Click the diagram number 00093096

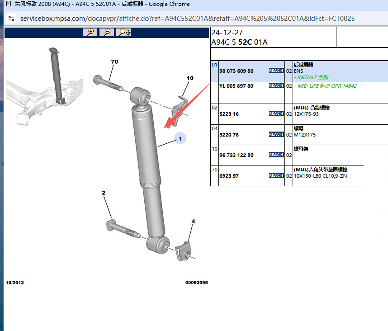click(x=196, y=283)
